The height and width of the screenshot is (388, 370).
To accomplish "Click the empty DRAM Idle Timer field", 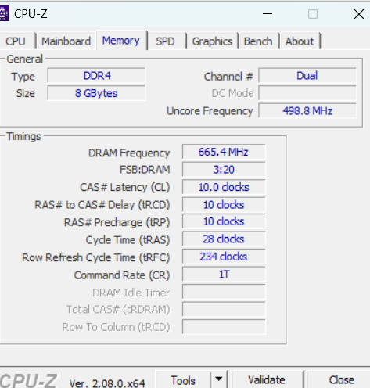I will pos(224,292).
